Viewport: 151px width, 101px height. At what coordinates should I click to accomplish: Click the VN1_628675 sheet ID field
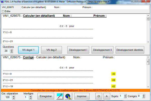11,7
